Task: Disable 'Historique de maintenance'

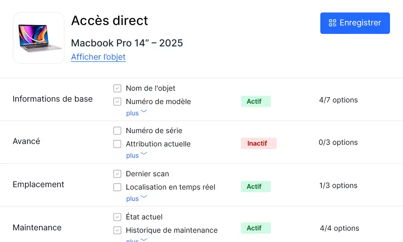Action: click(117, 230)
